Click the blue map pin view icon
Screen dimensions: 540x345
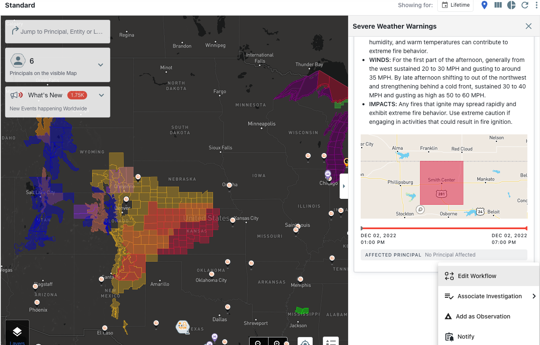[x=484, y=5]
